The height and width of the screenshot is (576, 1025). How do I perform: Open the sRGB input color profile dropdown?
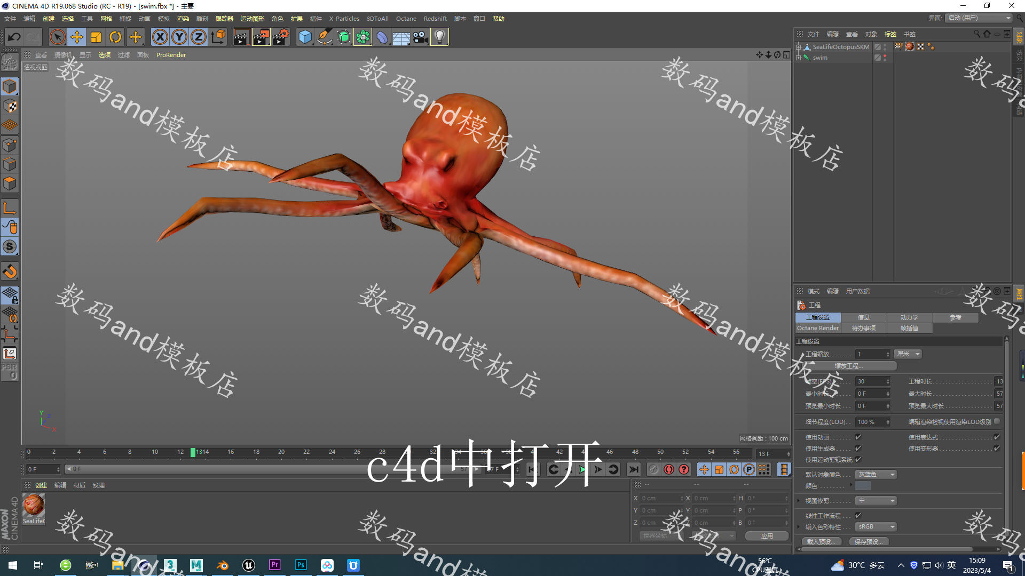pos(876,527)
